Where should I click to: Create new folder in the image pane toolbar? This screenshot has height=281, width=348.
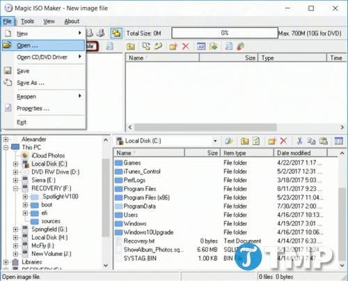click(x=173, y=46)
